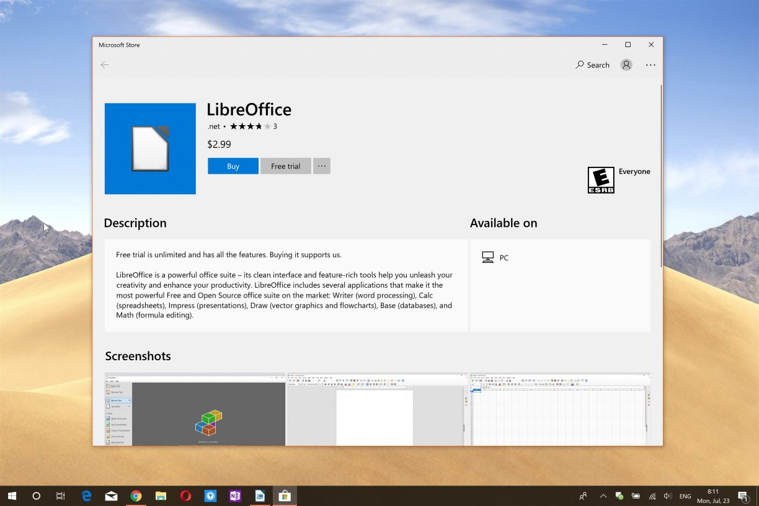Viewport: 759px width, 506px height.
Task: Open the Mail app from taskbar
Action: pyautogui.click(x=112, y=496)
